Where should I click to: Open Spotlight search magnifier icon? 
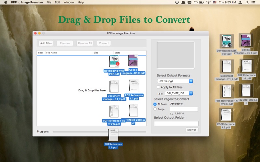tap(247, 2)
